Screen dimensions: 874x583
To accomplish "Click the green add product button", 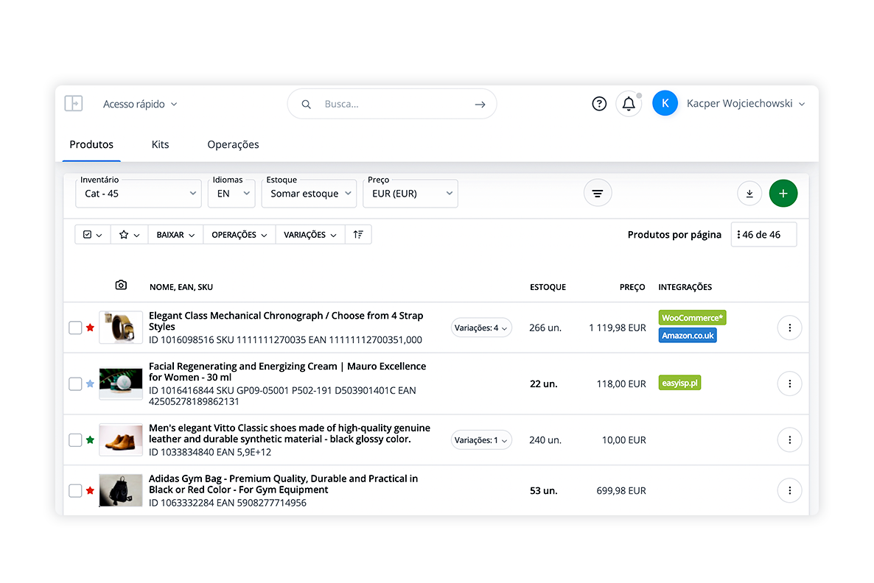I will (783, 194).
